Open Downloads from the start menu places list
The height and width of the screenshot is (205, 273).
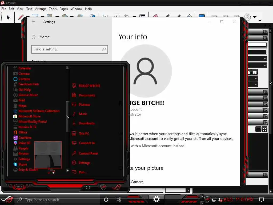[87, 123]
